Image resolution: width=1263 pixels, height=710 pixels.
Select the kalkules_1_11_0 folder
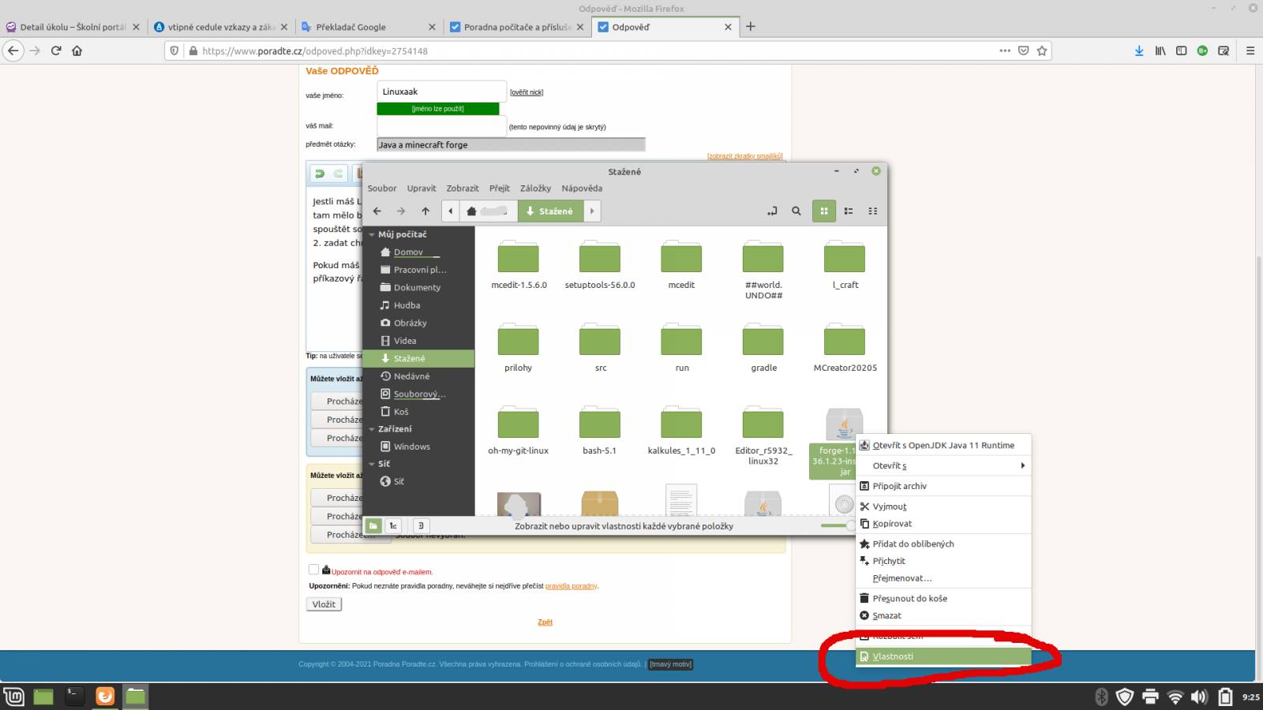(x=681, y=431)
